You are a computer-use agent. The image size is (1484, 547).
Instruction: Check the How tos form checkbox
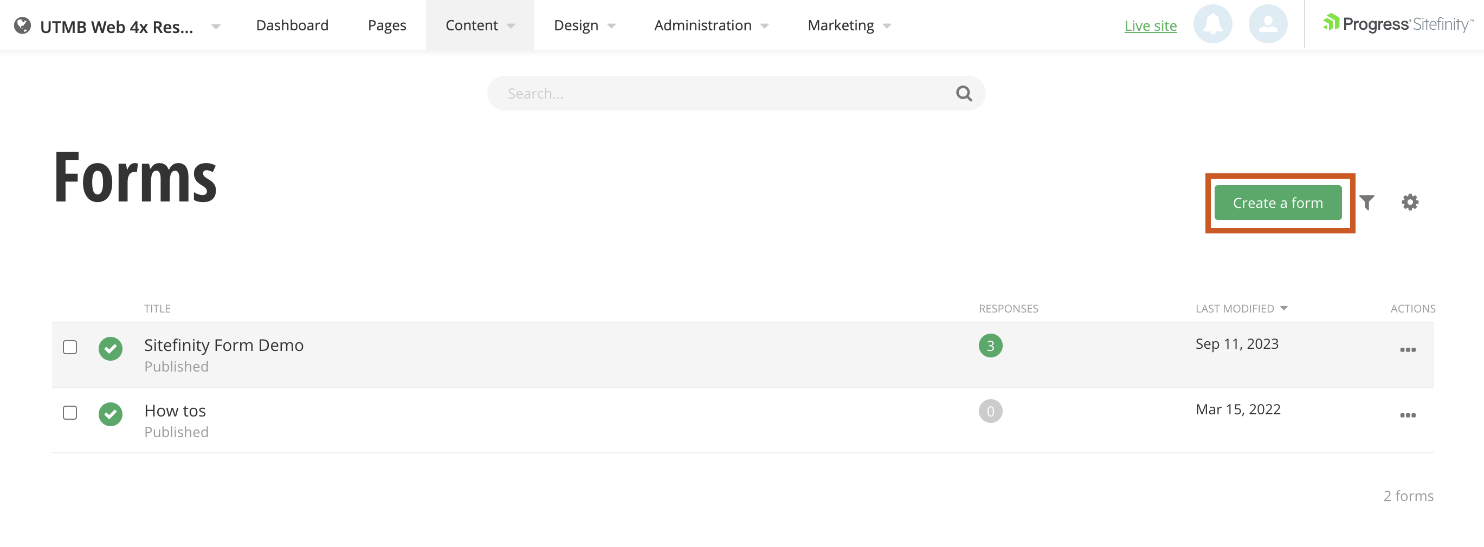pyautogui.click(x=70, y=413)
